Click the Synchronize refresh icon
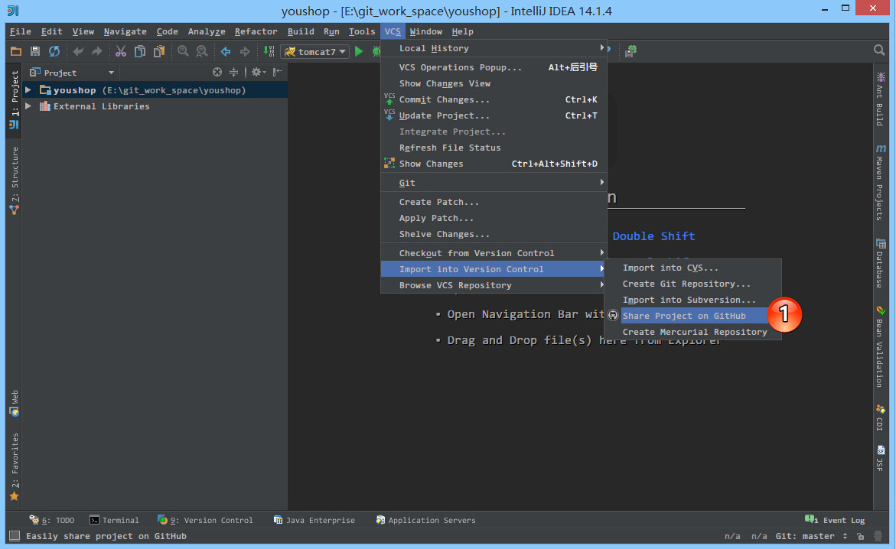 (54, 51)
